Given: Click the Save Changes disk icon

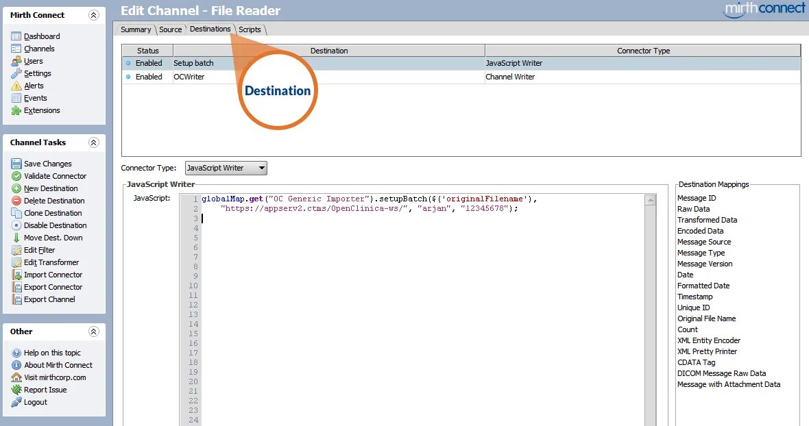Looking at the screenshot, I should coord(16,164).
